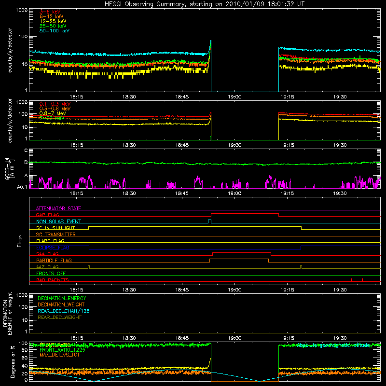Click the REAR_DEC_CHAN/128 legend entry
The width and height of the screenshot is (386, 386).
pos(64,311)
